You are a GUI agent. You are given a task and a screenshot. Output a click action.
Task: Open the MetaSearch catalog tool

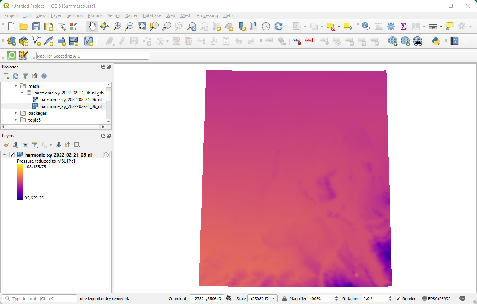[417, 41]
